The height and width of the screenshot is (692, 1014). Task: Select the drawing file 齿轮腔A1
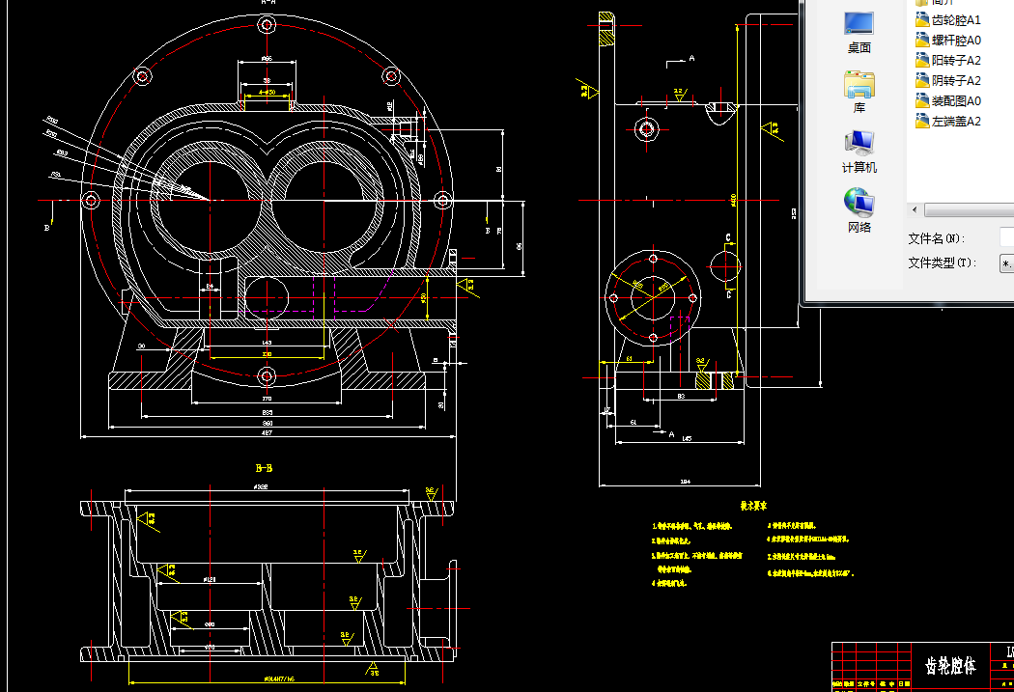tap(948, 20)
